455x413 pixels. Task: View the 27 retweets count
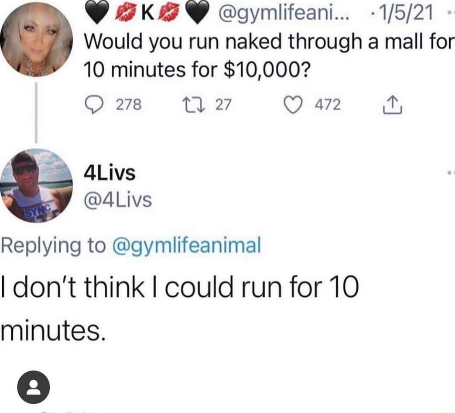223,104
